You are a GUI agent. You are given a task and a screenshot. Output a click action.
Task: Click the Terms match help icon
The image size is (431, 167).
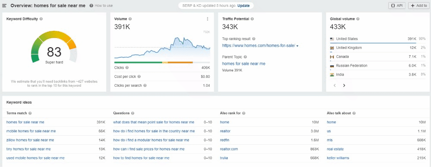[x=30, y=113]
